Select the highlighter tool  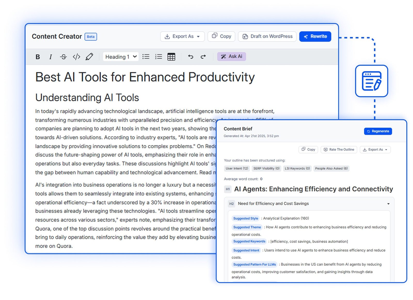click(x=89, y=56)
